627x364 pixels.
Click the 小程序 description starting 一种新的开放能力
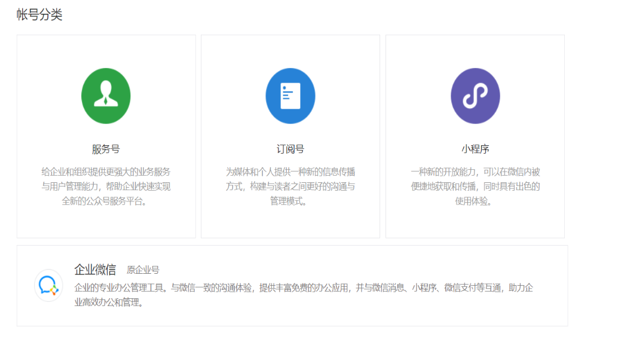click(475, 186)
